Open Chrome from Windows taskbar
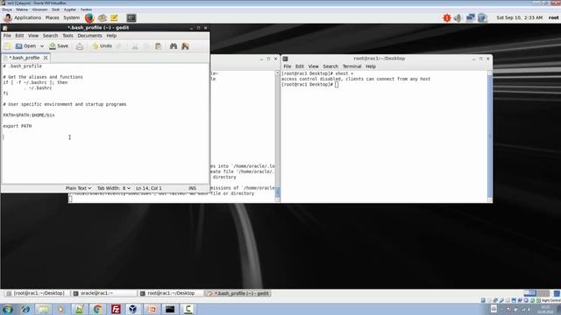561x315 pixels. 97,309
